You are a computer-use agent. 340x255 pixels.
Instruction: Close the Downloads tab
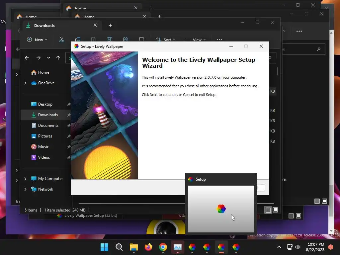95,25
